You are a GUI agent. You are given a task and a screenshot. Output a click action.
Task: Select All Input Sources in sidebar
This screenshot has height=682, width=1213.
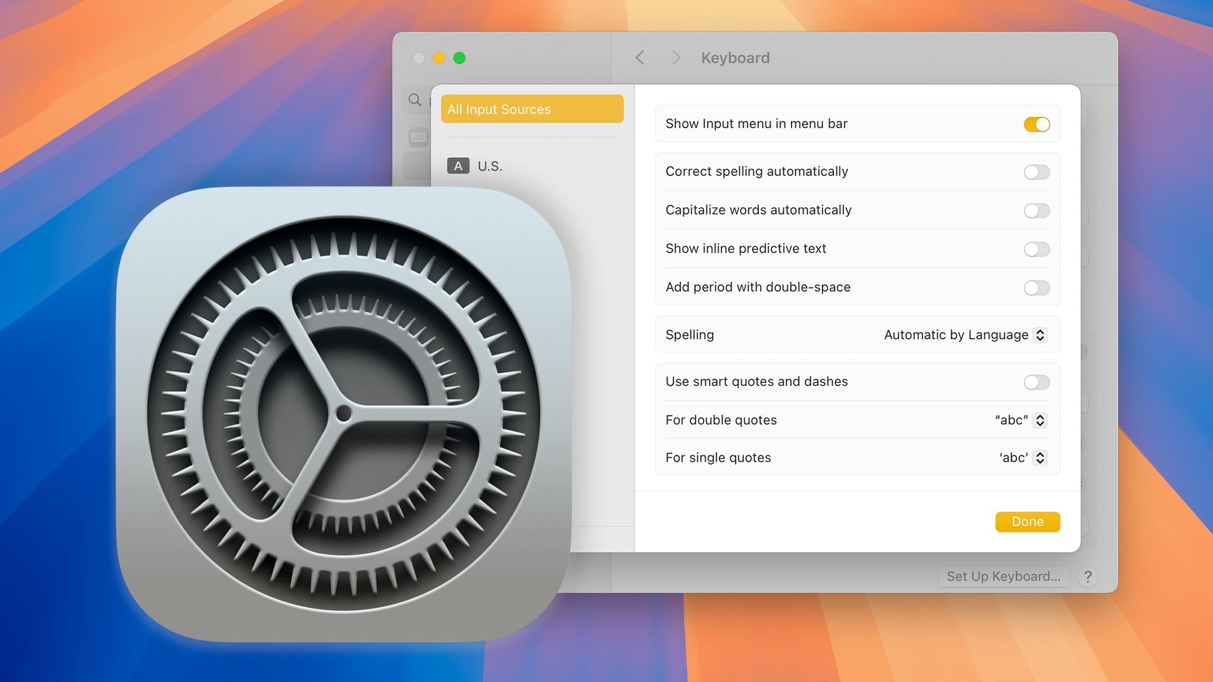tap(532, 109)
